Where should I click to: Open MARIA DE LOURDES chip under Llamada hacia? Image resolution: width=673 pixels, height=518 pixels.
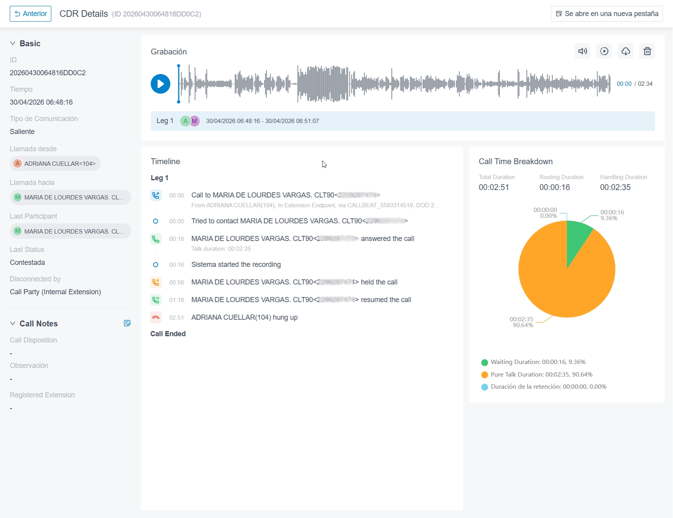click(x=71, y=197)
